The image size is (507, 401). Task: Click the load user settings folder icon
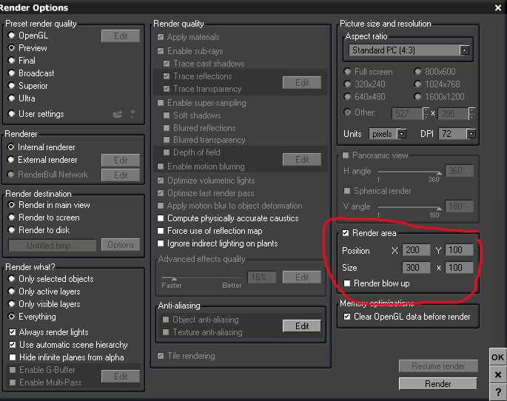pos(118,114)
